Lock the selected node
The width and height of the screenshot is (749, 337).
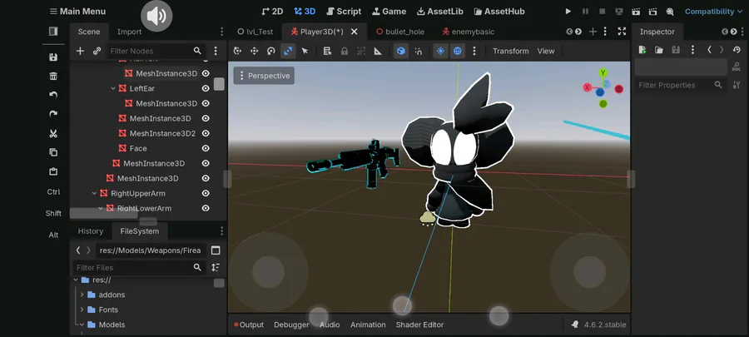pos(344,51)
